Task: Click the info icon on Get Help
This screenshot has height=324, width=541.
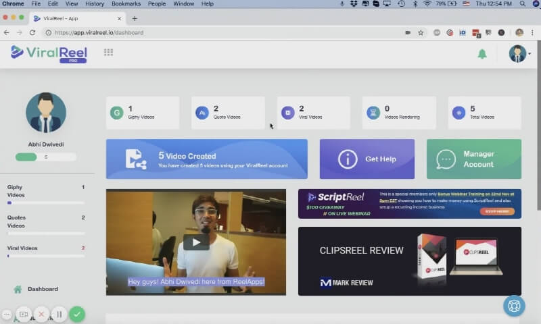Action: click(x=348, y=159)
